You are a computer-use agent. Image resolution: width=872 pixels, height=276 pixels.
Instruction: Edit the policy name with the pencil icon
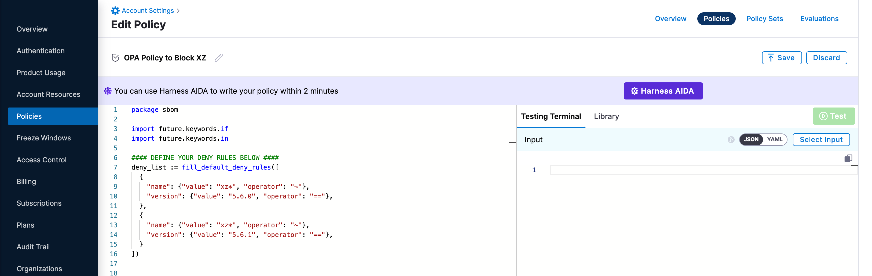click(x=219, y=58)
